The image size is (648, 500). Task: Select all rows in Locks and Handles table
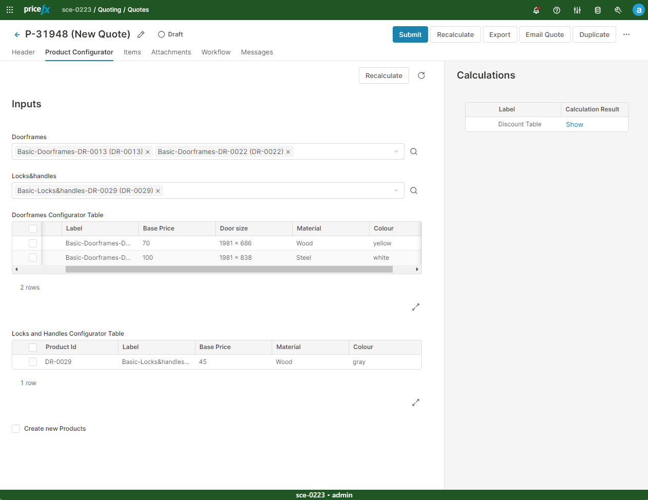(x=33, y=348)
